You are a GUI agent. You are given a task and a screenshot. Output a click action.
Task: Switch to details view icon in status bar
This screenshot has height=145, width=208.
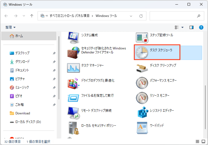click(197, 142)
